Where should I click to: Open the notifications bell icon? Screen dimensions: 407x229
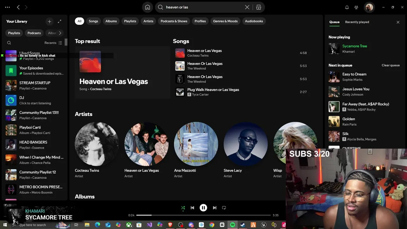click(347, 7)
